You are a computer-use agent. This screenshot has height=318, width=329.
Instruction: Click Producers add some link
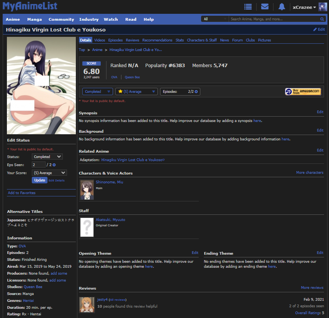(59, 274)
